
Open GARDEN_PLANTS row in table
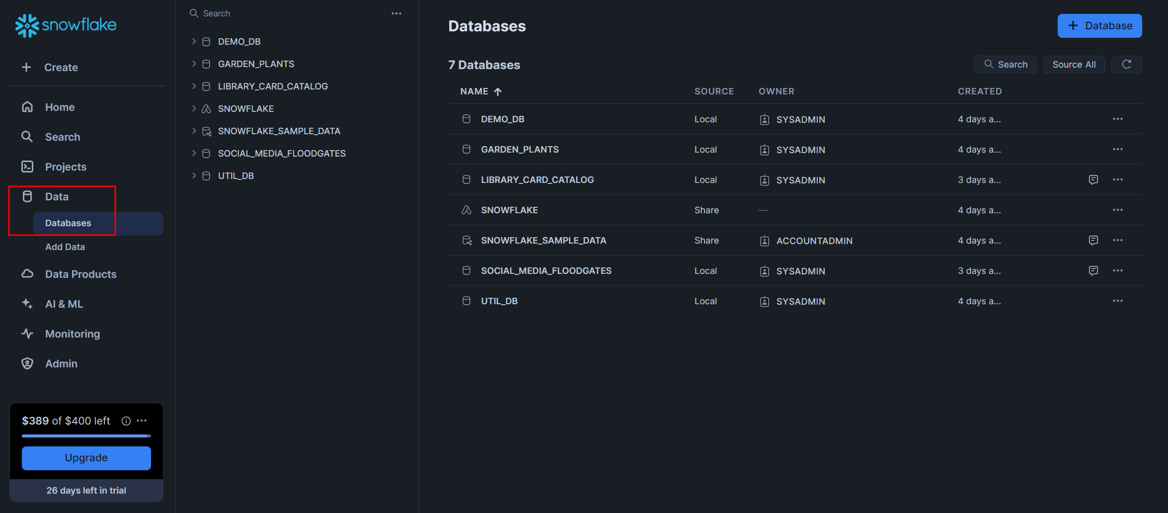pos(795,150)
